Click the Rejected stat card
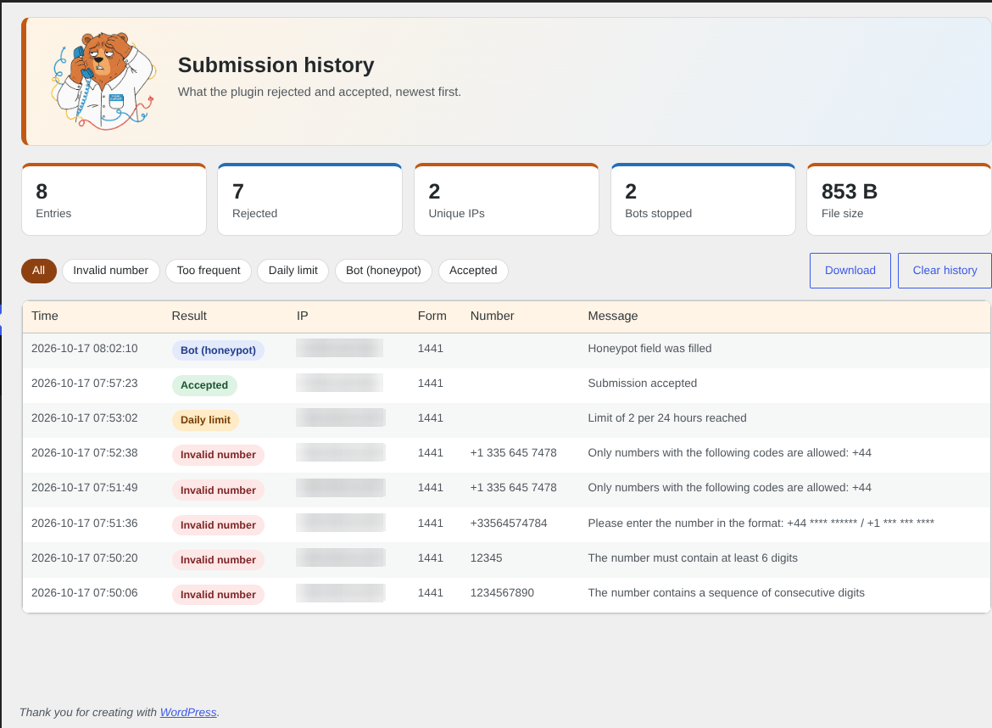 (310, 199)
